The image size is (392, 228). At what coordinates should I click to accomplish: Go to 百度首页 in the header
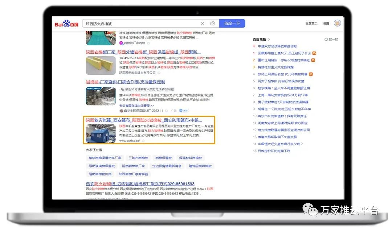tap(311, 23)
